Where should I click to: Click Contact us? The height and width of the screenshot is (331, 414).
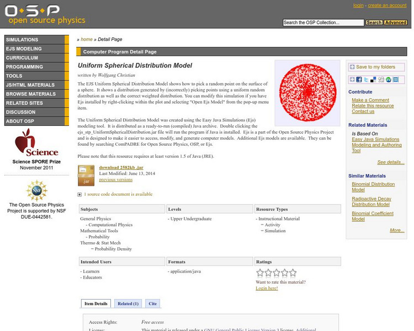pyautogui.click(x=363, y=111)
